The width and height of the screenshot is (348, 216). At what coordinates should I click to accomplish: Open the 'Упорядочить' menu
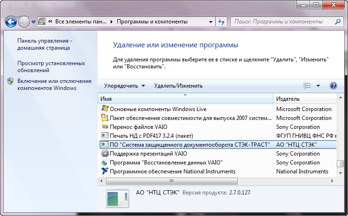pyautogui.click(x=124, y=86)
